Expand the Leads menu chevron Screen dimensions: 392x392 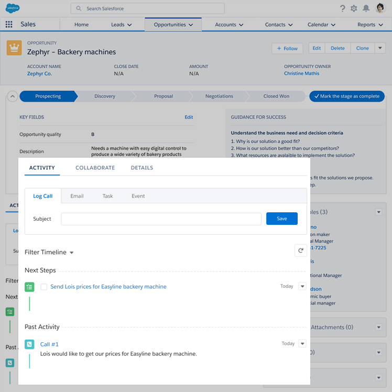[x=129, y=25]
